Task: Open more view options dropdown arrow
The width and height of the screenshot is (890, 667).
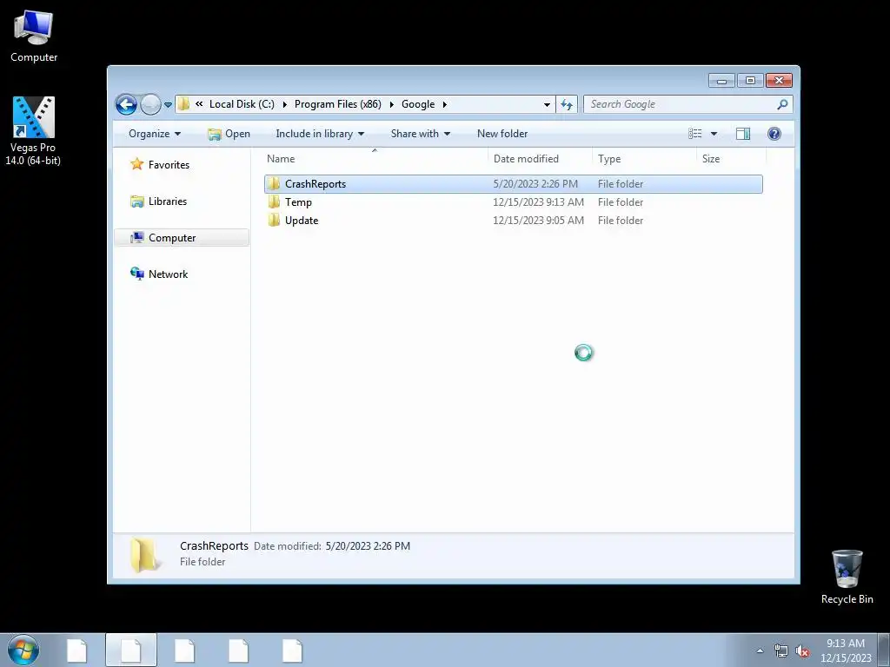Action: (x=714, y=134)
